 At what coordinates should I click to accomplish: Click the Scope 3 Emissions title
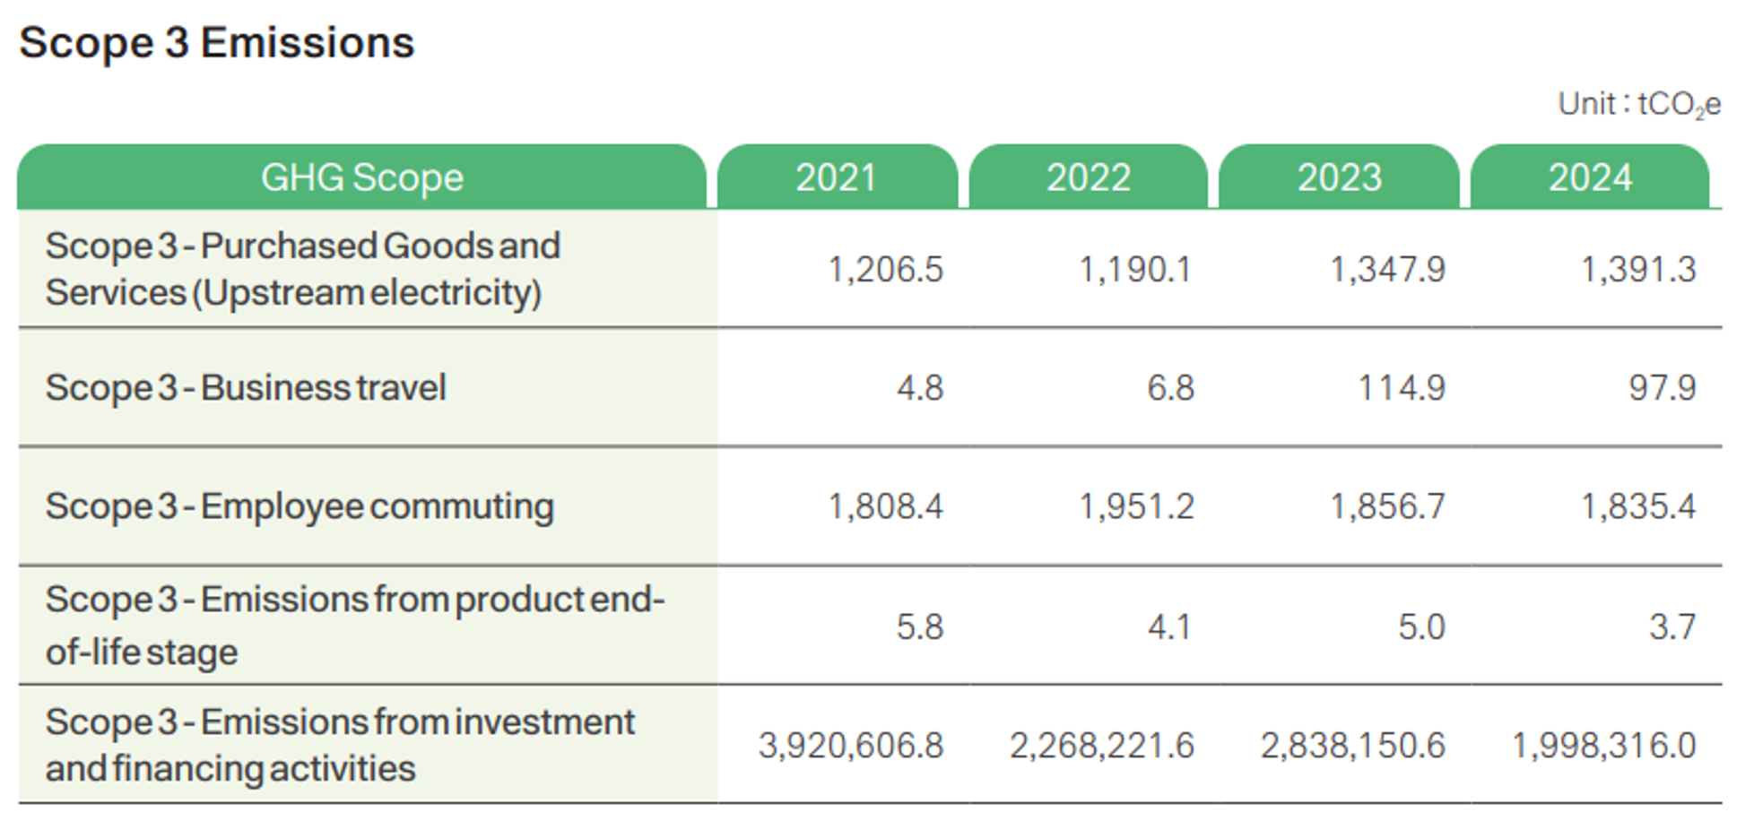pos(216,43)
